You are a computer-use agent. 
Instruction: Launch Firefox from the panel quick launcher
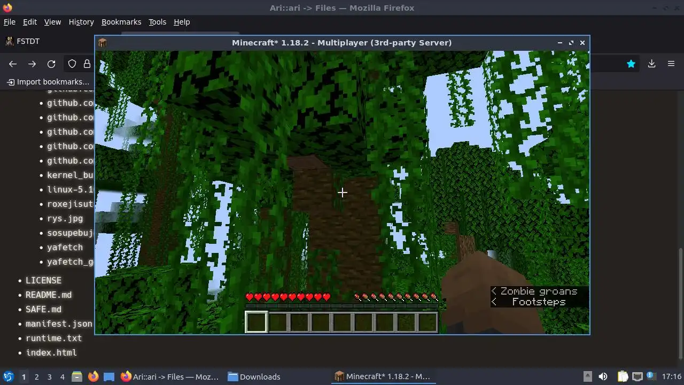93,376
